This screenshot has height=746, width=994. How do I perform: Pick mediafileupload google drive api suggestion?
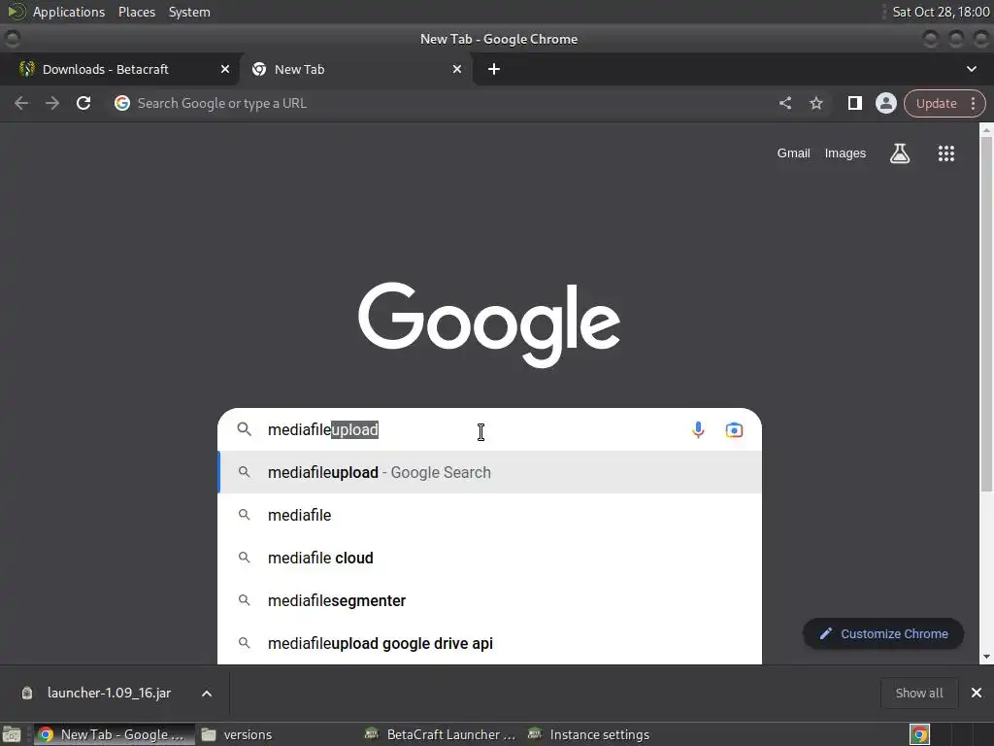point(489,643)
